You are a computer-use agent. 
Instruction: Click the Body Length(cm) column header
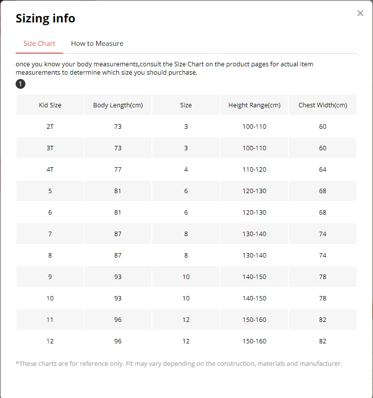click(118, 105)
